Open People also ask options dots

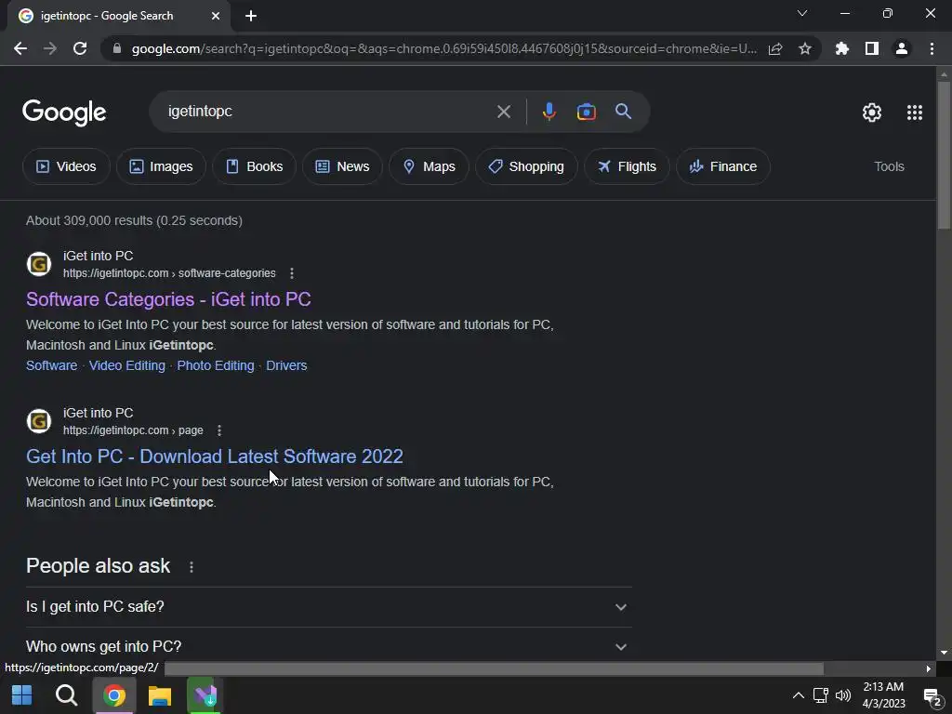click(x=192, y=567)
